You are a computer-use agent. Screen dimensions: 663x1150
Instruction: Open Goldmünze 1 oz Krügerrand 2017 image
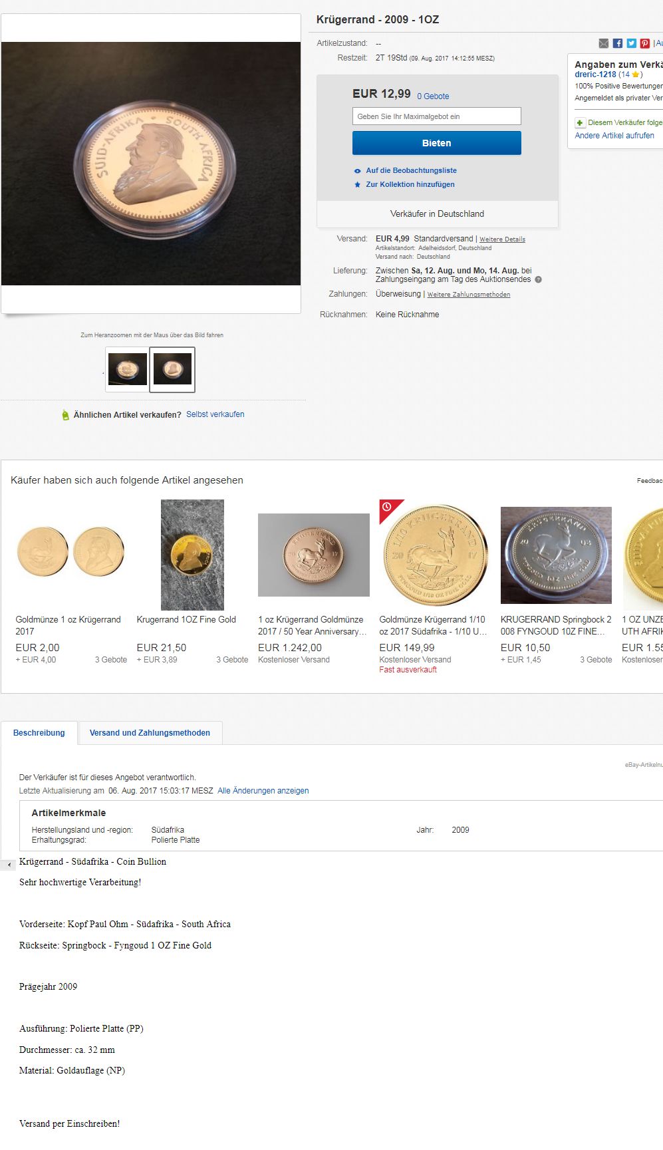click(70, 552)
